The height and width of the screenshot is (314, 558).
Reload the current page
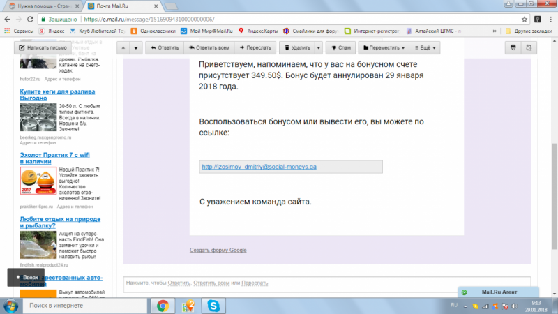pyautogui.click(x=30, y=20)
